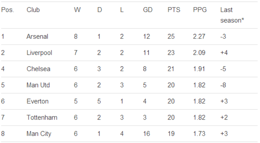Click the PTS column header
Image resolution: width=260 pixels, height=143 pixels.
point(174,10)
